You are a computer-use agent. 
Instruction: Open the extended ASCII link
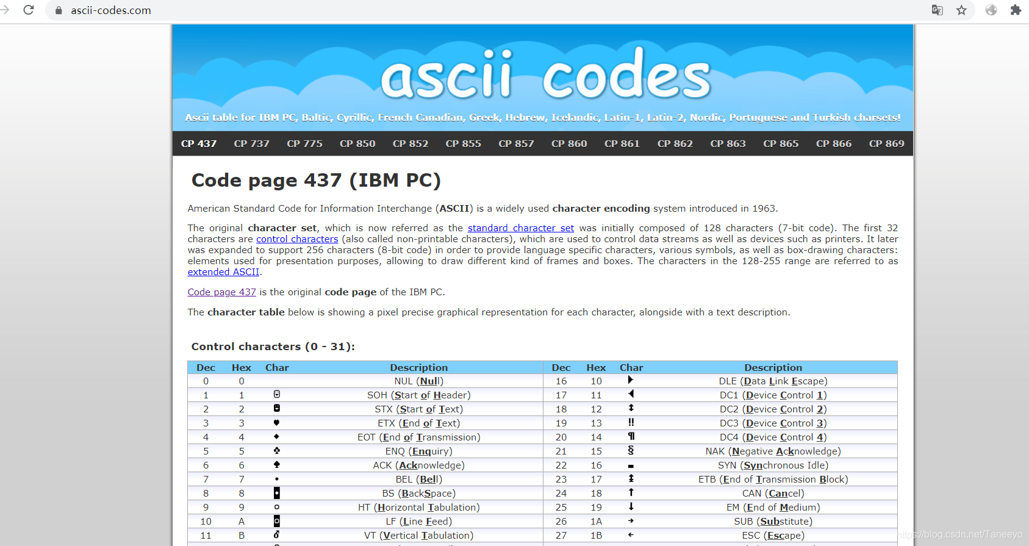(x=223, y=272)
